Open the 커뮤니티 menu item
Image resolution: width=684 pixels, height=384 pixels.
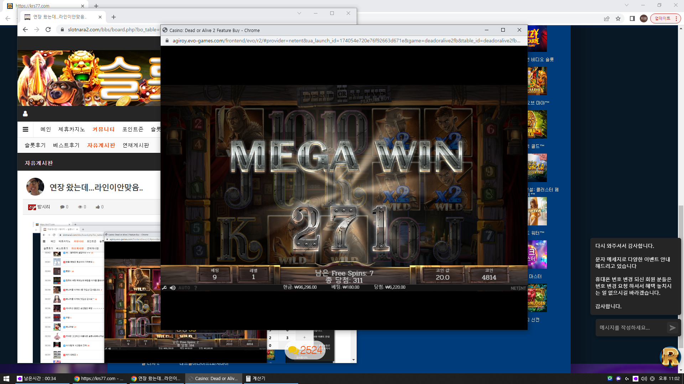pos(103,129)
